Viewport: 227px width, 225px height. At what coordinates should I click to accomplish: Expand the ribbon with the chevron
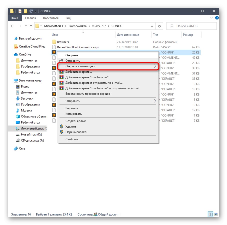[211, 18]
